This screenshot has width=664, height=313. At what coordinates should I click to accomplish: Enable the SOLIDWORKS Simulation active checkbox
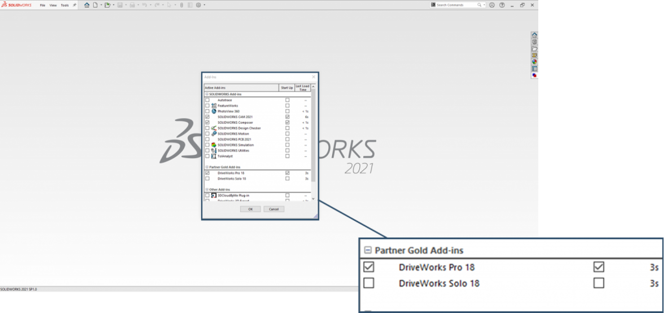point(207,145)
